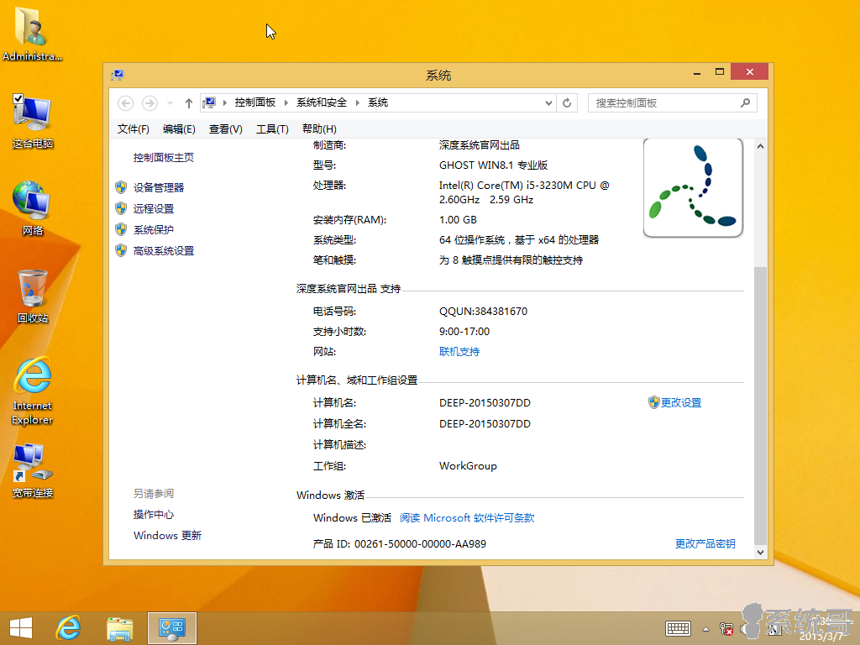Image resolution: width=860 pixels, height=645 pixels.
Task: Refresh the System page in address bar
Action: [x=567, y=103]
